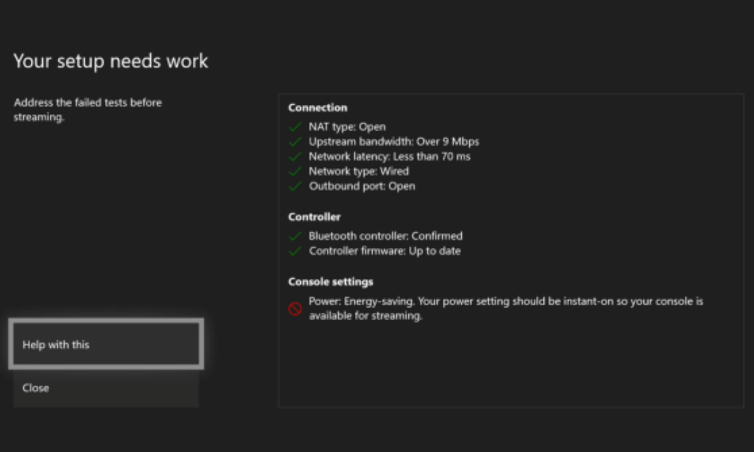Click the red Power failed-test icon

pyautogui.click(x=295, y=309)
